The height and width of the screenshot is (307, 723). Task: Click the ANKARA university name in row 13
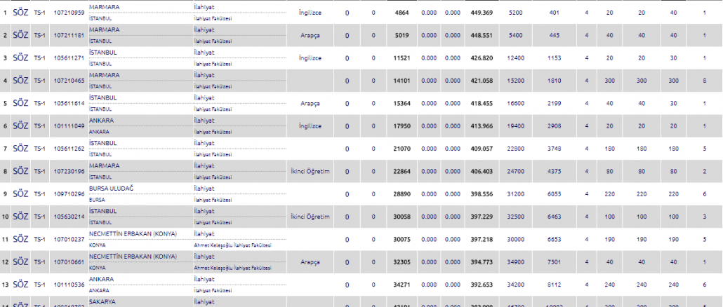[102, 279]
